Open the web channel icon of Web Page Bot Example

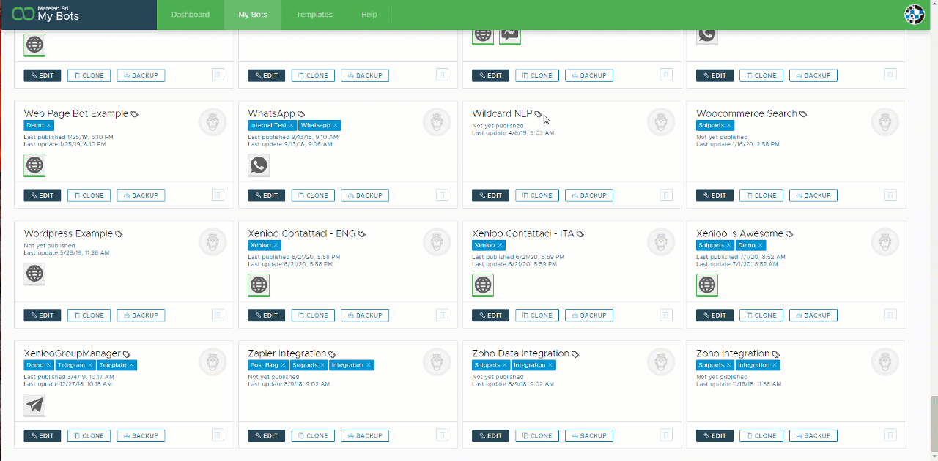(34, 165)
